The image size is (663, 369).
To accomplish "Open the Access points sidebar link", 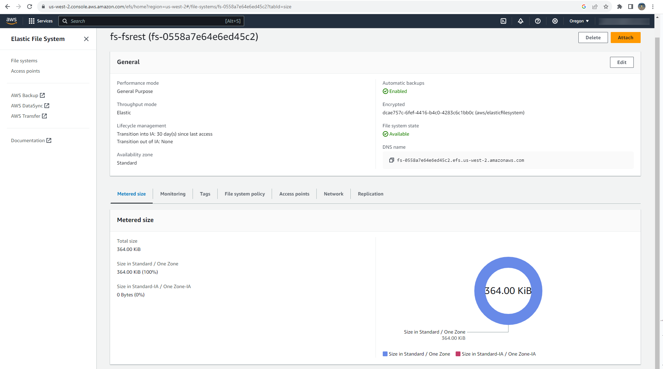I will coord(25,71).
